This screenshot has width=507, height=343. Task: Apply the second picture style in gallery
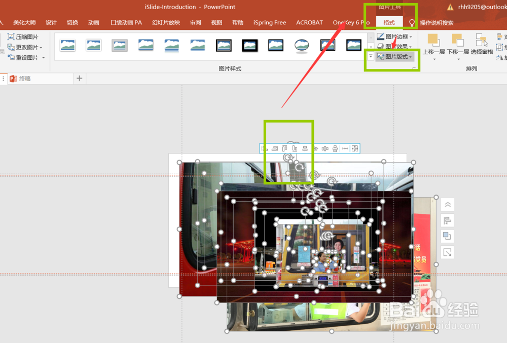(93, 46)
